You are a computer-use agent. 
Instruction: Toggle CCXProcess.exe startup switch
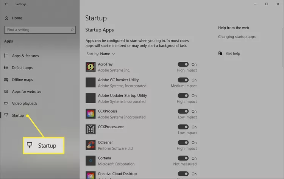click(183, 127)
